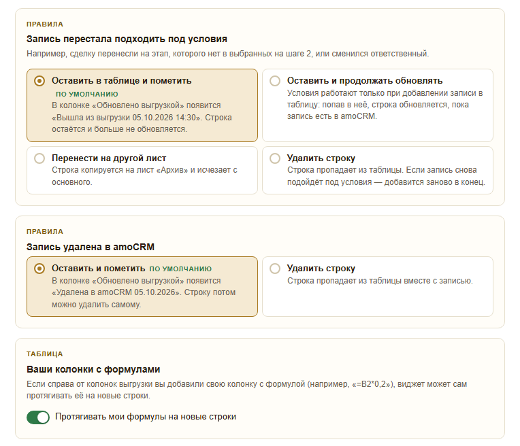Click the 'ТАБЛИЦА' section label
The width and height of the screenshot is (520, 446).
[45, 354]
